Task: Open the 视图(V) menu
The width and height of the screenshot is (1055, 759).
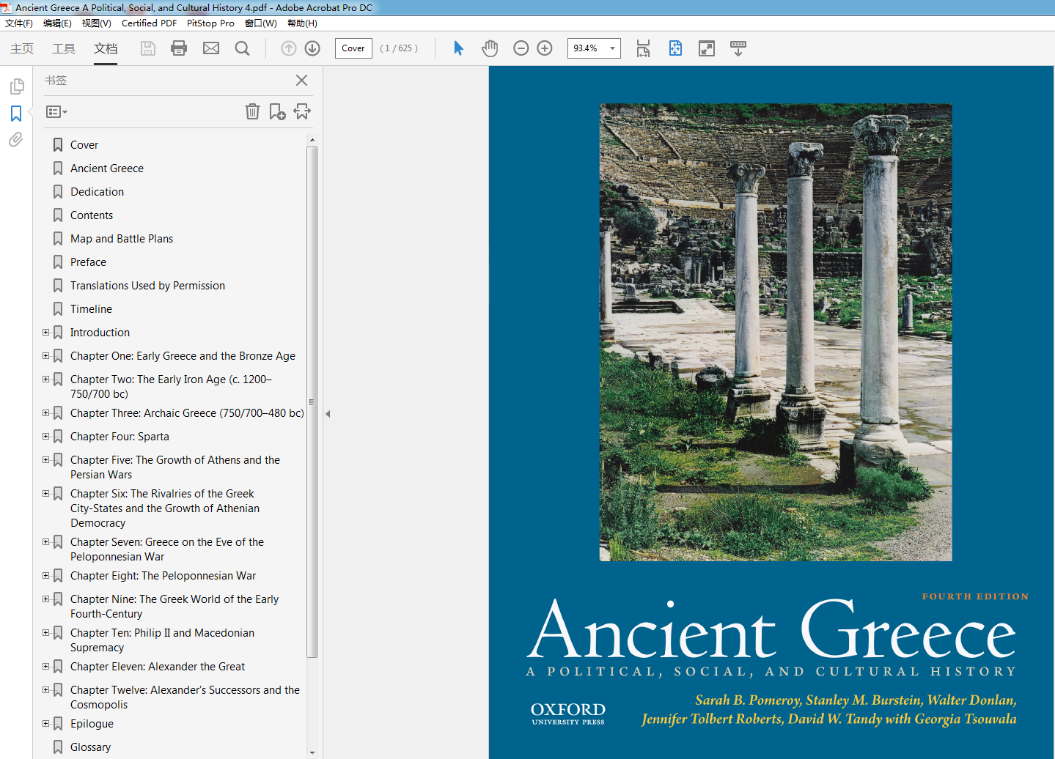Action: coord(96,23)
